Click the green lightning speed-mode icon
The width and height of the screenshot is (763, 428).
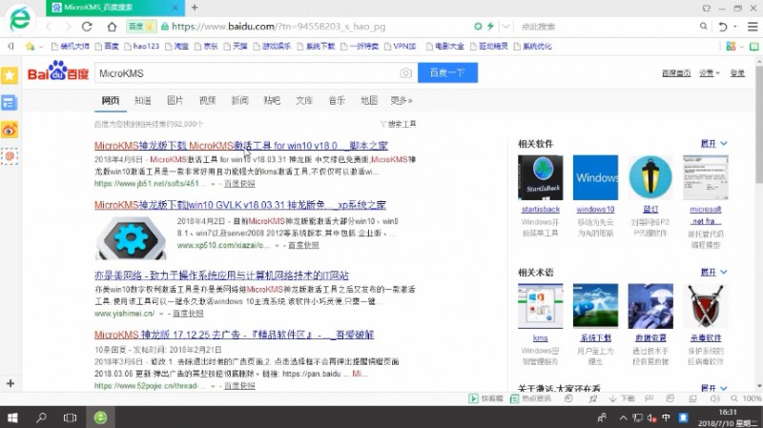click(490, 27)
